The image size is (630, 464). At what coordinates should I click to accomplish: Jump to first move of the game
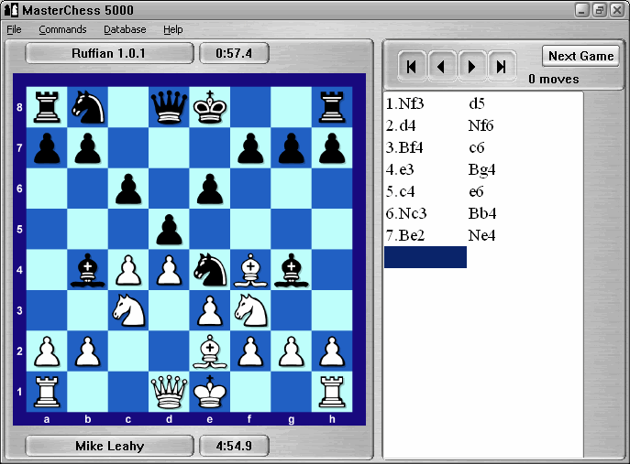[x=413, y=67]
